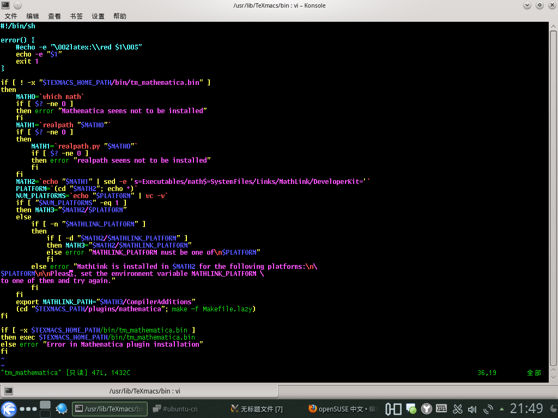The width and height of the screenshot is (558, 418).
Task: Click the terminal vertical scrollbar
Action: [553, 198]
